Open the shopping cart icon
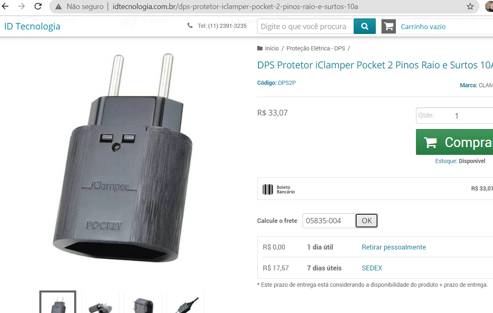Image resolution: width=493 pixels, height=313 pixels. tap(388, 27)
